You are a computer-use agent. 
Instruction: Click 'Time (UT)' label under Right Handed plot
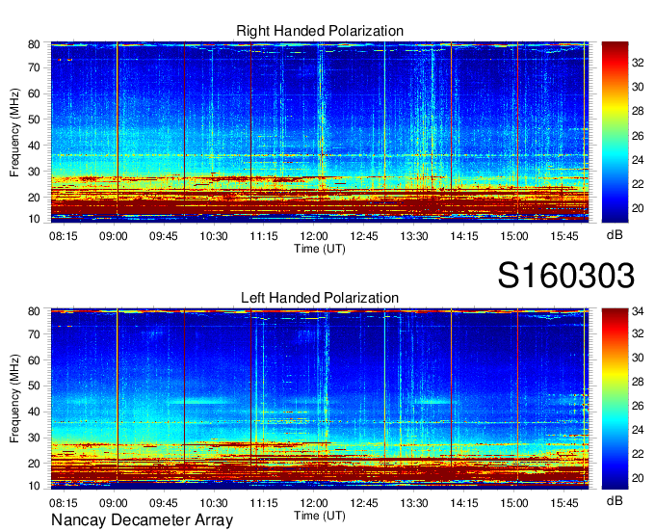pos(320,249)
